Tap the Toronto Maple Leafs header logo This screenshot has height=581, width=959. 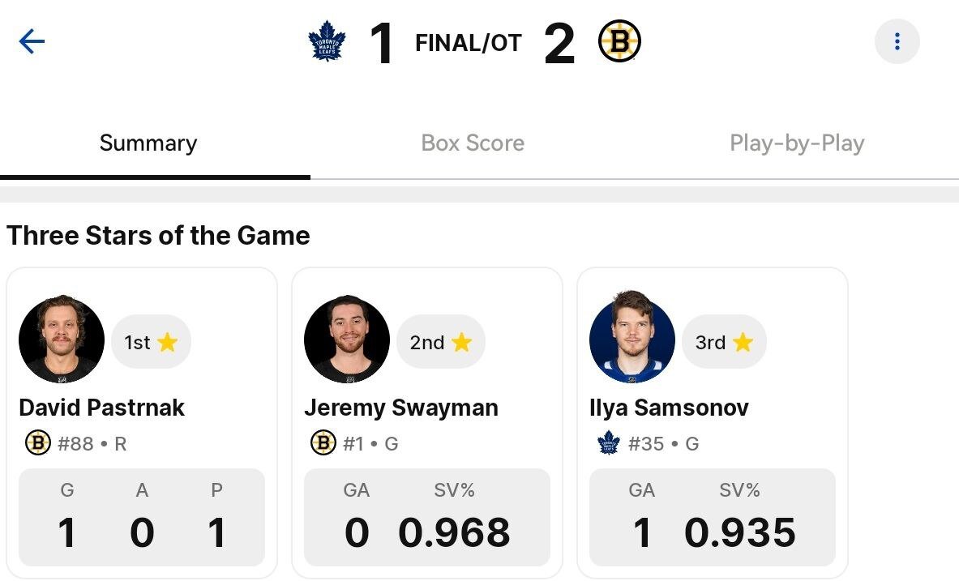(328, 42)
